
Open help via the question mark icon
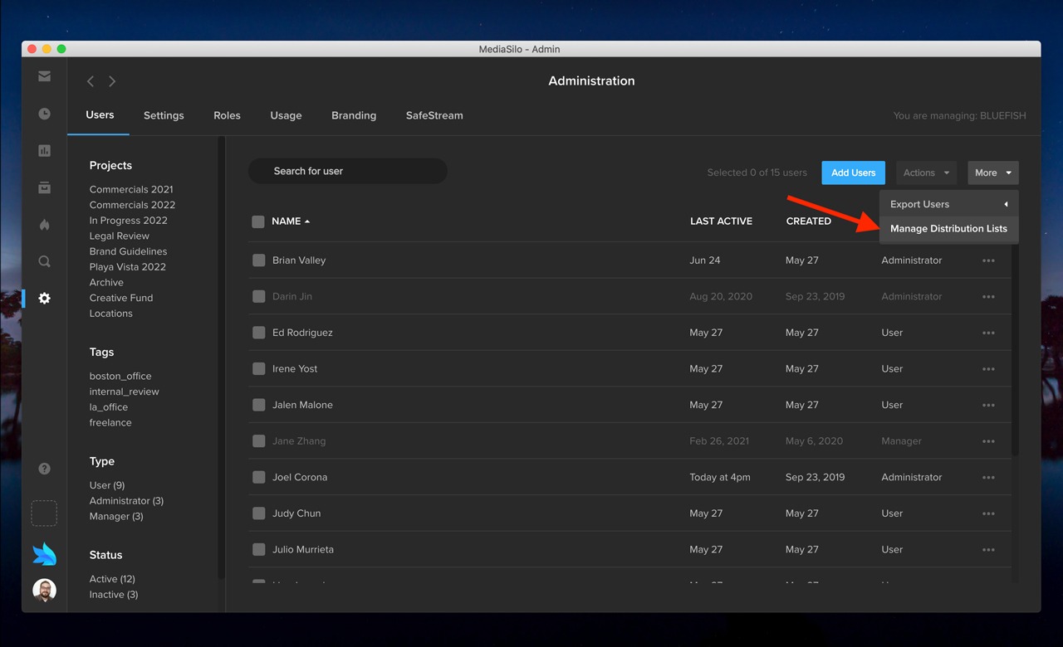[x=44, y=468]
